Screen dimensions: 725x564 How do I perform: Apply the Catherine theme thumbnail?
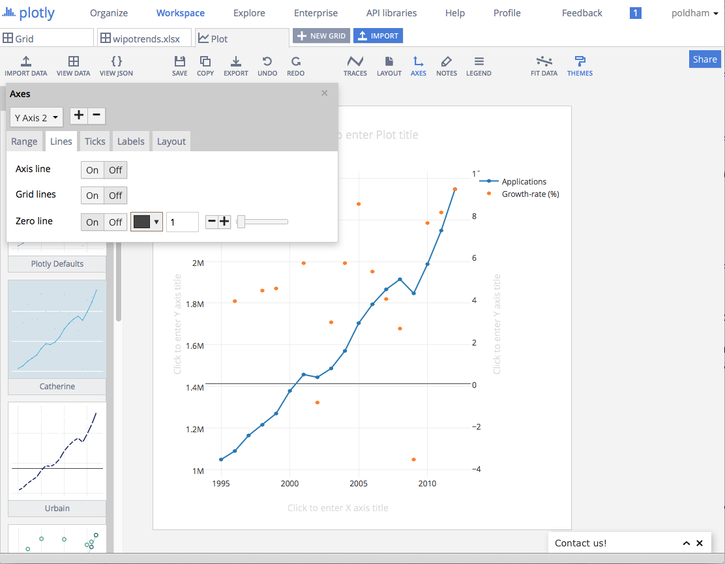pos(57,329)
